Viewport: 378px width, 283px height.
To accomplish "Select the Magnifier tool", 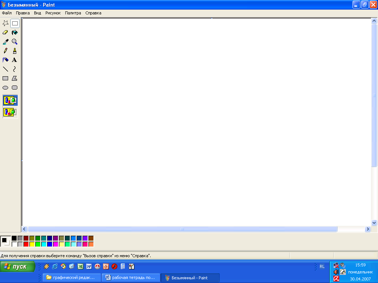I will [x=15, y=42].
